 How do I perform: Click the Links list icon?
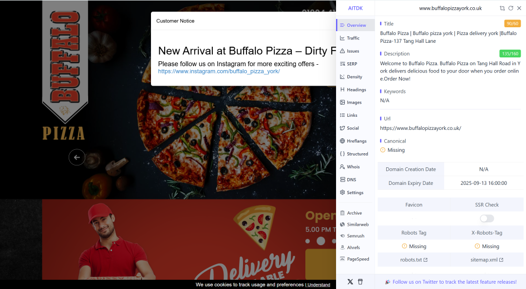pos(342,115)
